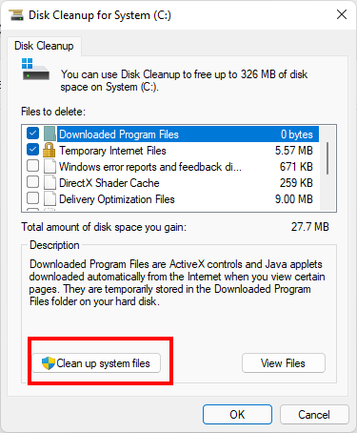
Task: Open View Files button
Action: click(284, 363)
